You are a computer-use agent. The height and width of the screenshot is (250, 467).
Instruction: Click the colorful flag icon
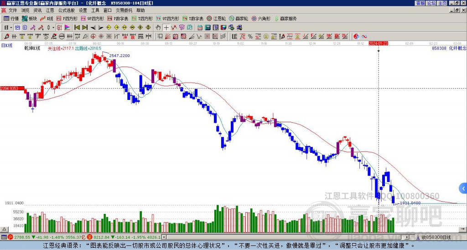pos(67,27)
